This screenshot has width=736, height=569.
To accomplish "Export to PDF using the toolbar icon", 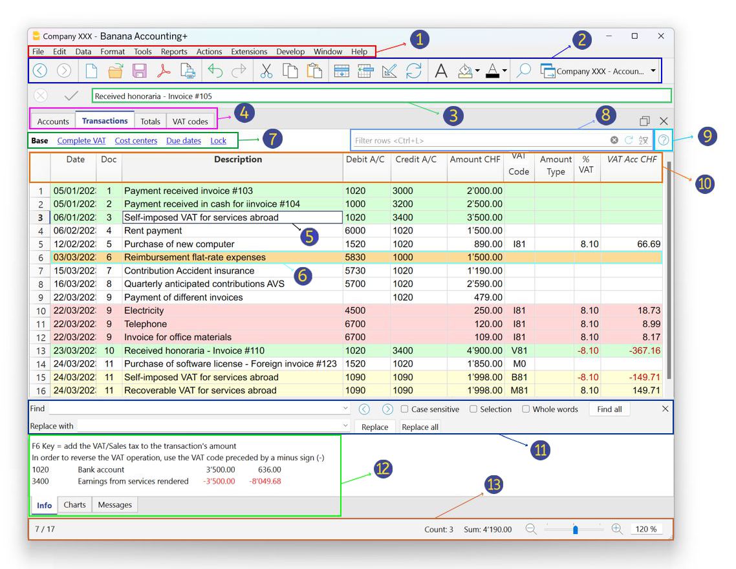I will [x=164, y=71].
